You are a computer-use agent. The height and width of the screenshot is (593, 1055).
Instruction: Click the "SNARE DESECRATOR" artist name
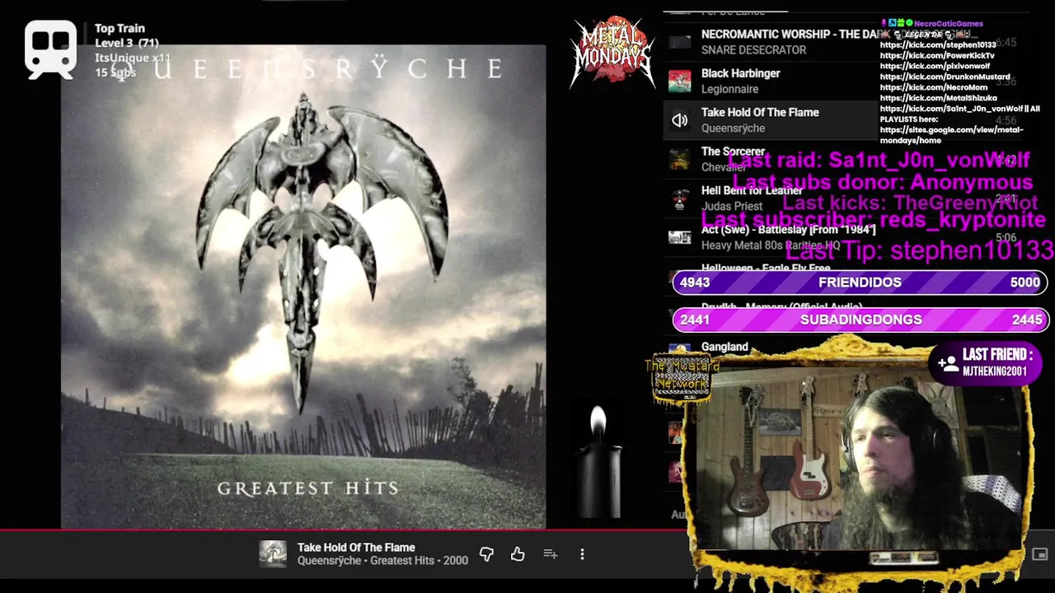pos(753,50)
